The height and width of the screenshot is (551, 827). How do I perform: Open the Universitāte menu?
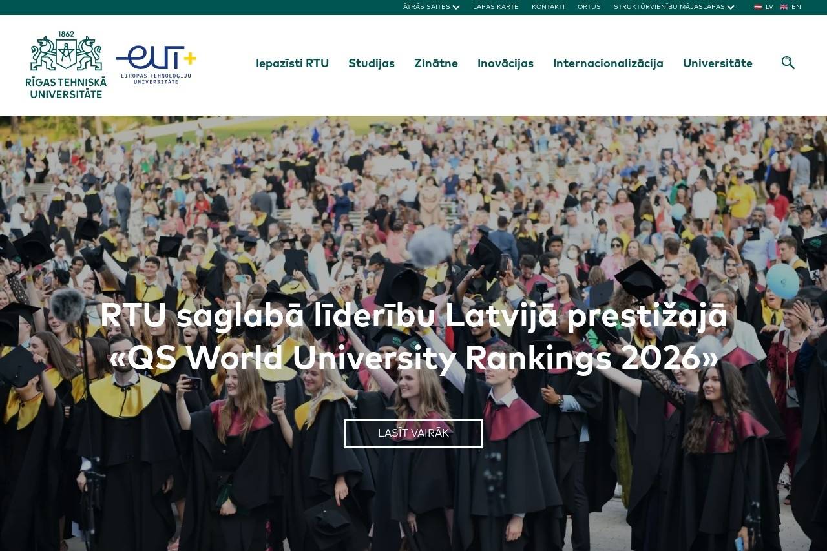(x=718, y=63)
